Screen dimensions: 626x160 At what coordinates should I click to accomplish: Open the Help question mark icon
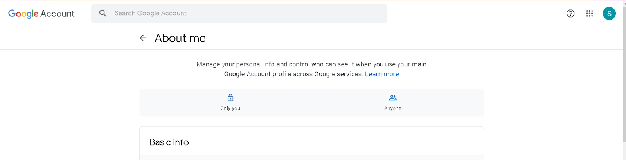(570, 14)
